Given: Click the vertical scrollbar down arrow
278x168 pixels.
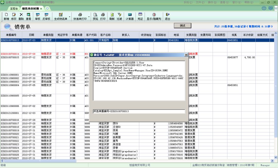Looking at the screenshot, I should pyautogui.click(x=276, y=157).
